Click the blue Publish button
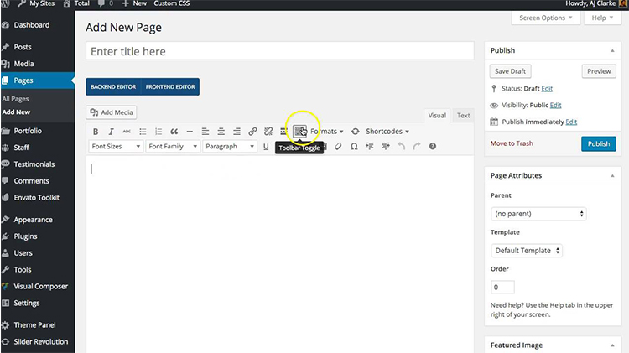 [x=598, y=144]
